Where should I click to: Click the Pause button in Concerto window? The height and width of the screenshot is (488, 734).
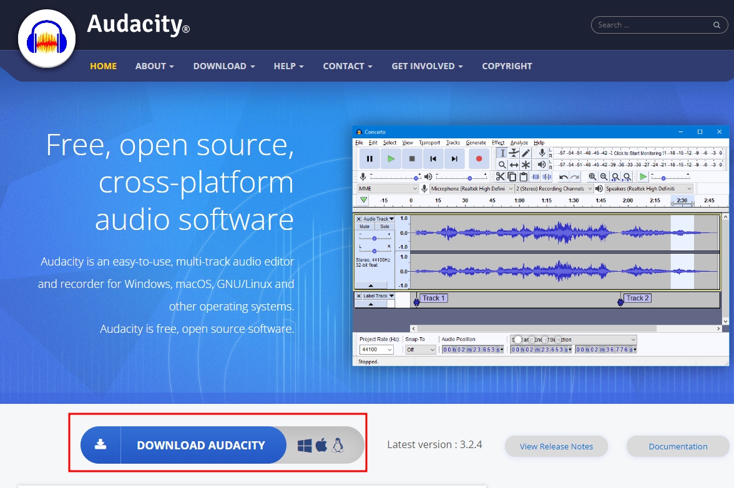369,159
